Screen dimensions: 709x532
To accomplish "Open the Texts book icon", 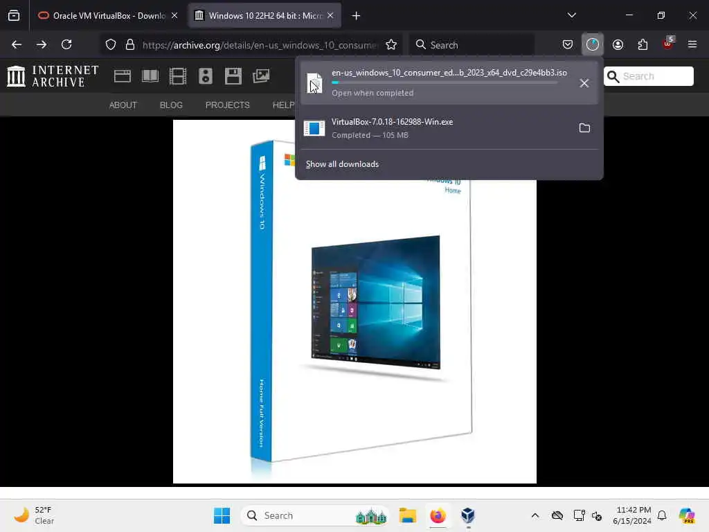I will 150,76.
